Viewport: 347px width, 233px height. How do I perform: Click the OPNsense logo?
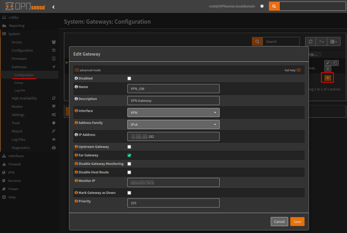[x=25, y=6]
